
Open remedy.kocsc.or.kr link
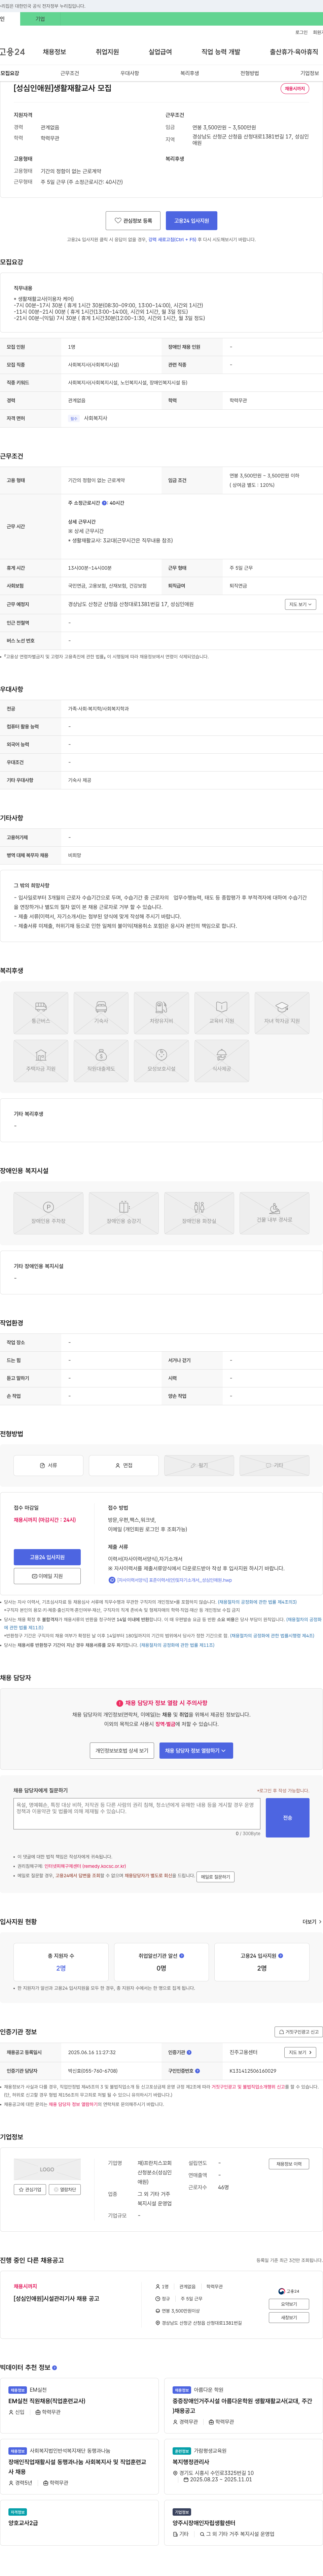(85, 1866)
